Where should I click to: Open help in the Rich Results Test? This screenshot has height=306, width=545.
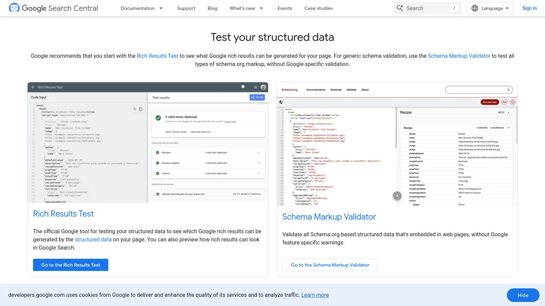point(243,87)
